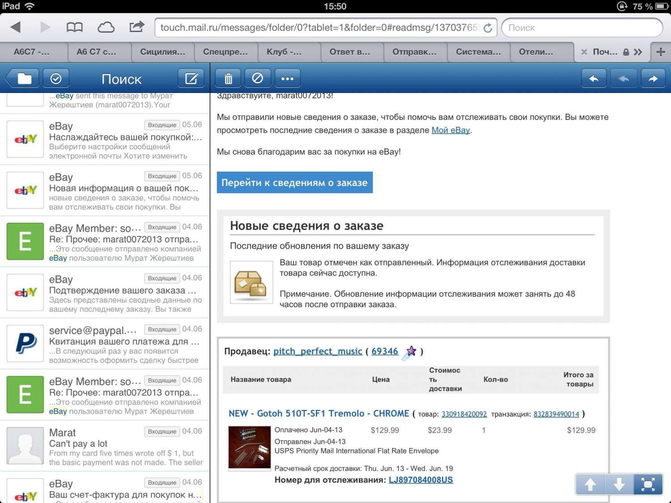
Task: Open eBay email Наслаждайтесь вашей покупкой
Action: (105, 139)
